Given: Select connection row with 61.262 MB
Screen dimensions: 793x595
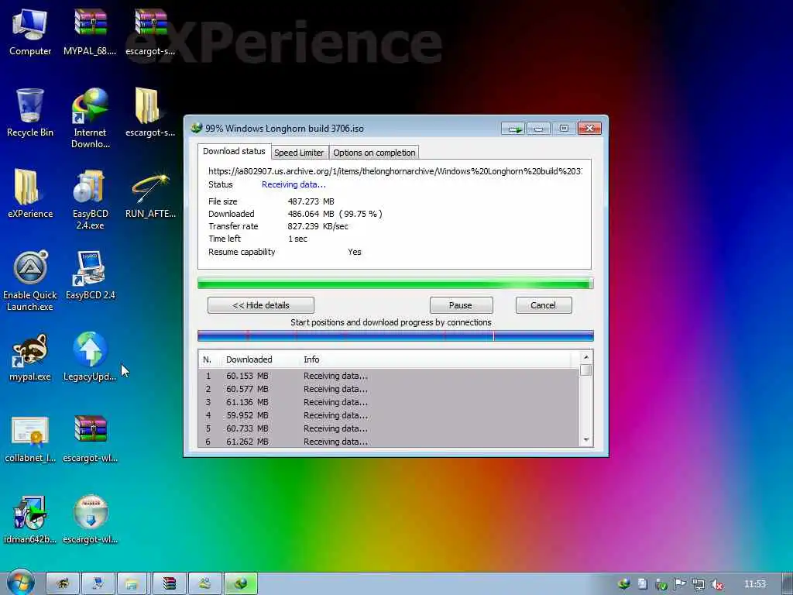Looking at the screenshot, I should coord(389,441).
